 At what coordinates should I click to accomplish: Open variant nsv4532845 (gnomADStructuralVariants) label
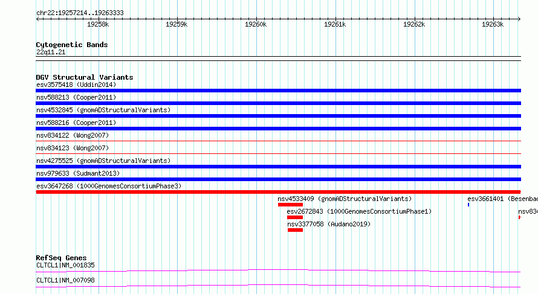click(103, 110)
